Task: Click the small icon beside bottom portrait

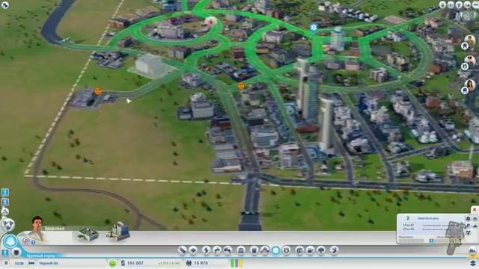Action: (x=465, y=90)
